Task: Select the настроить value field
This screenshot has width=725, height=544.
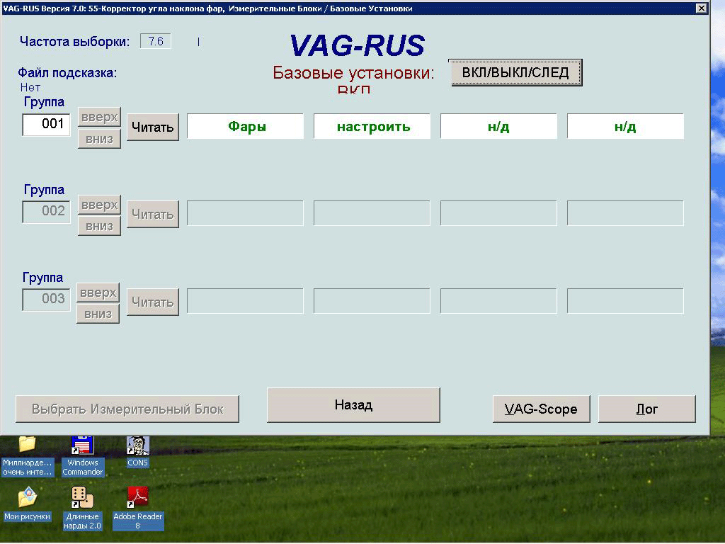Action: tap(372, 127)
